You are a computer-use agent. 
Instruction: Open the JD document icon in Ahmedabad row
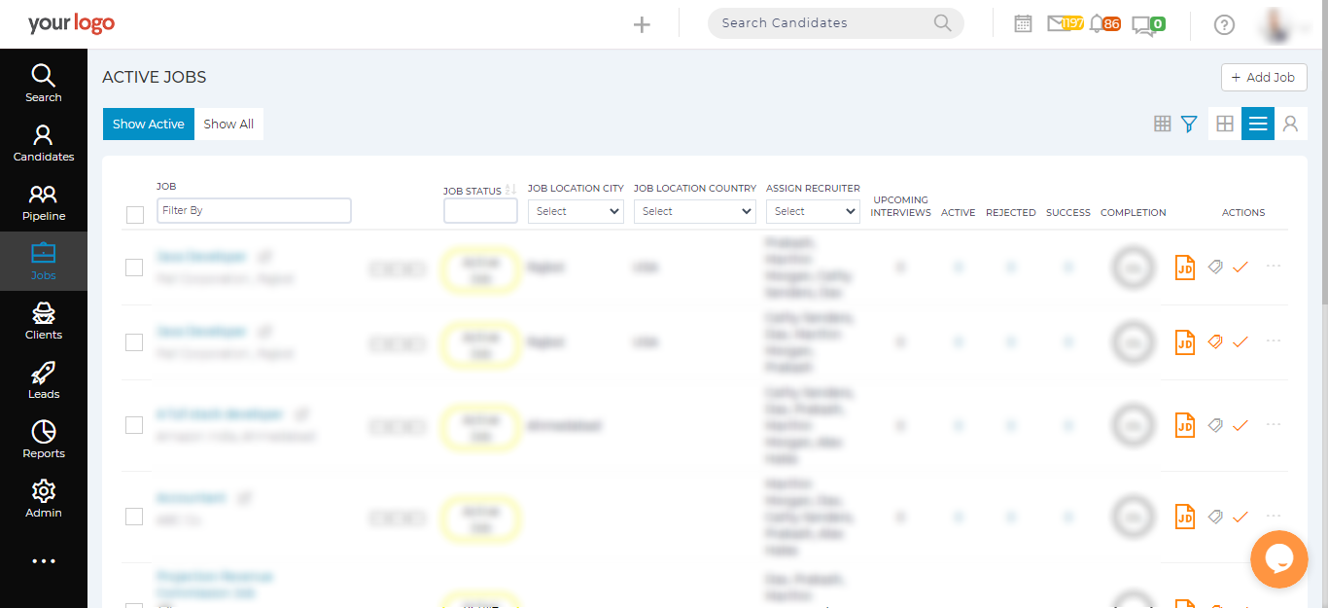pyautogui.click(x=1184, y=425)
